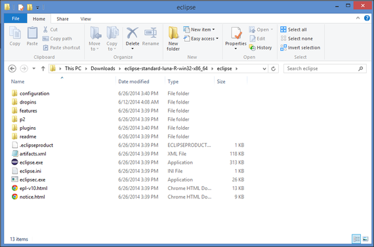Switch to the Home ribbon tab
This screenshot has height=247, width=374.
click(x=39, y=19)
